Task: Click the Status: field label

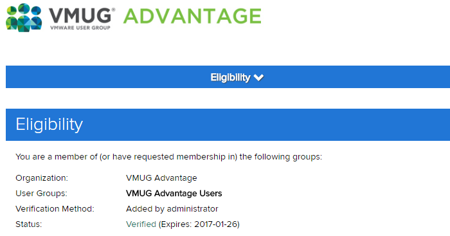Action: [x=29, y=224]
